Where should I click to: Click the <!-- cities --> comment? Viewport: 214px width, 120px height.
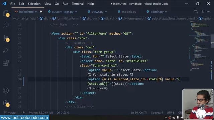tap(79, 107)
